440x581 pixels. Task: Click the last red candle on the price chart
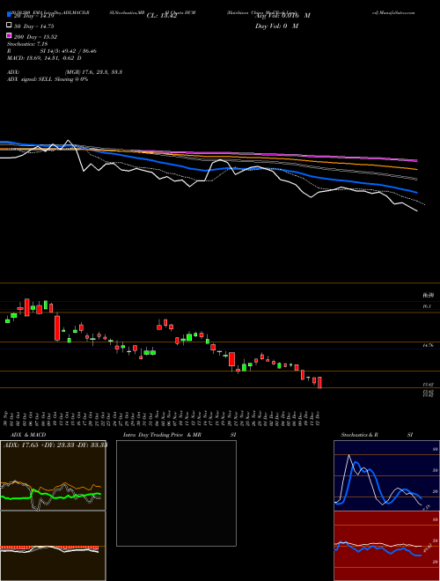319,382
